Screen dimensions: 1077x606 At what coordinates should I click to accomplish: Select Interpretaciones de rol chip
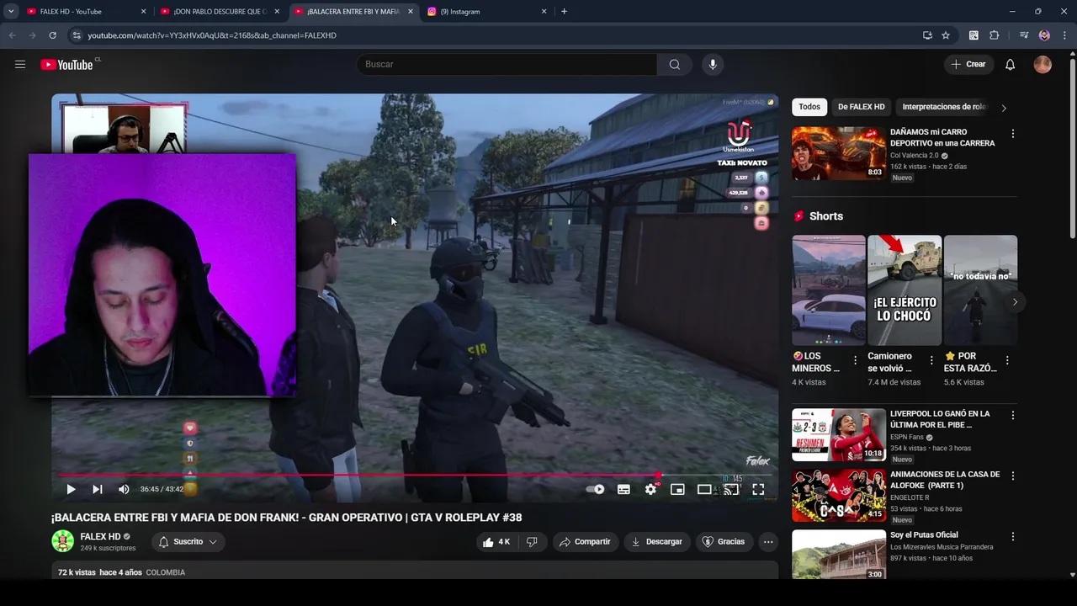point(943,107)
